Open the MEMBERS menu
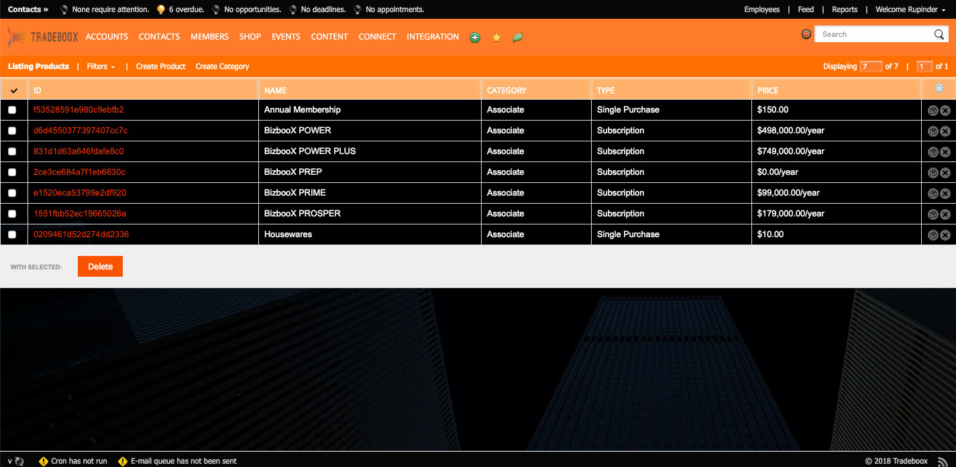Viewport: 956px width, 467px height. pos(209,37)
